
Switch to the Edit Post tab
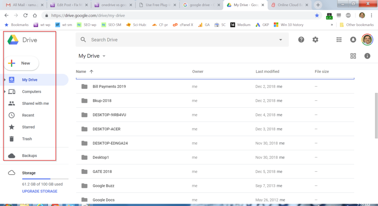tap(69, 5)
